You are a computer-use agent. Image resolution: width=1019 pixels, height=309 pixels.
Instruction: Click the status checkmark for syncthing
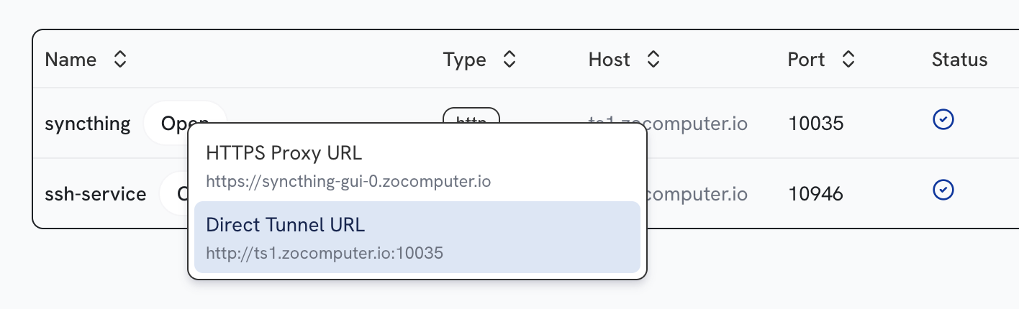(943, 119)
